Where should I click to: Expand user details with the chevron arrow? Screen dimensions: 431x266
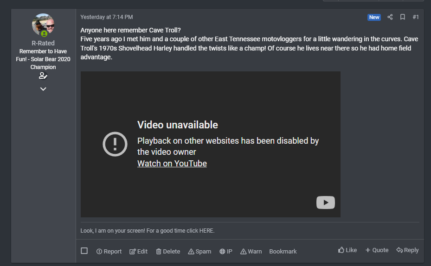[x=43, y=89]
